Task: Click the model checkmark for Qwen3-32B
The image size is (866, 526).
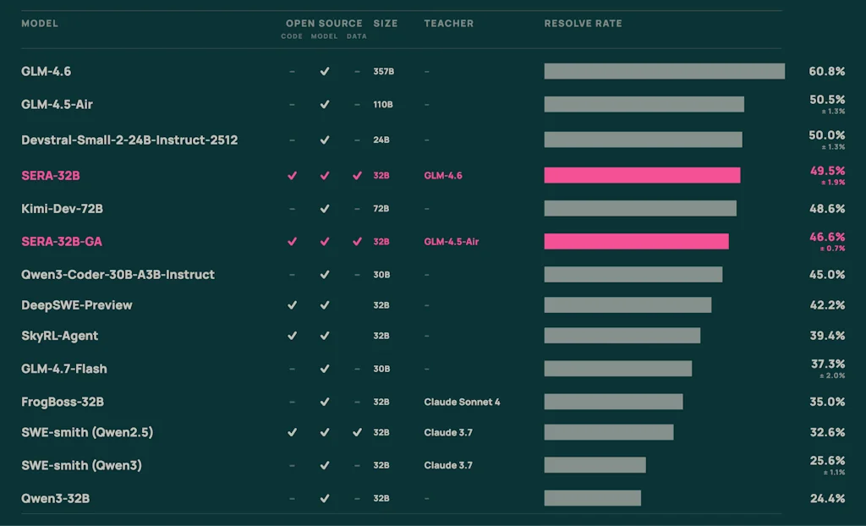Action: pos(324,498)
